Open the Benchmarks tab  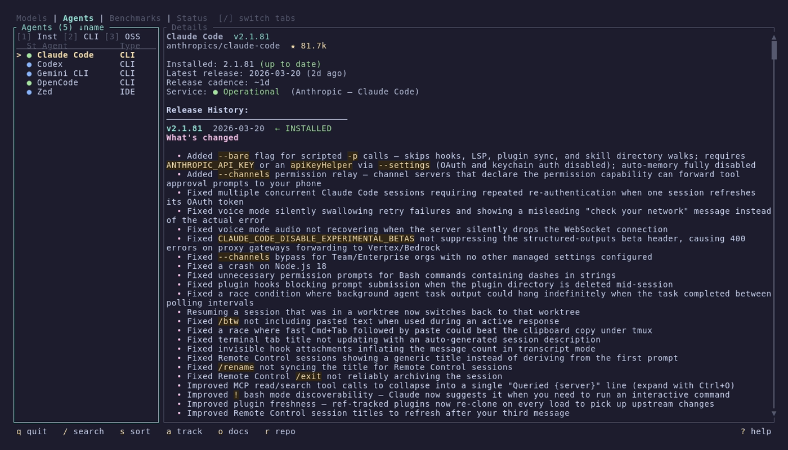click(135, 18)
